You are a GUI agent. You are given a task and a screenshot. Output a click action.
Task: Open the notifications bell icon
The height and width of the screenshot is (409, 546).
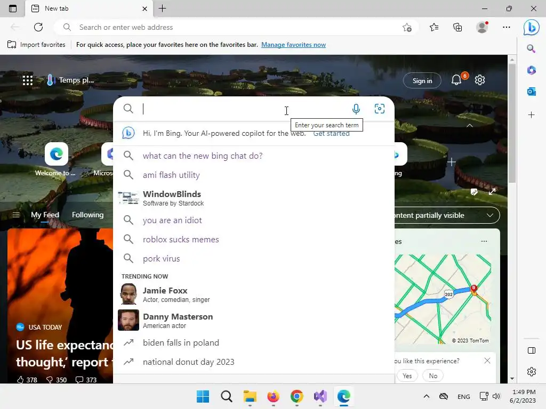[456, 80]
